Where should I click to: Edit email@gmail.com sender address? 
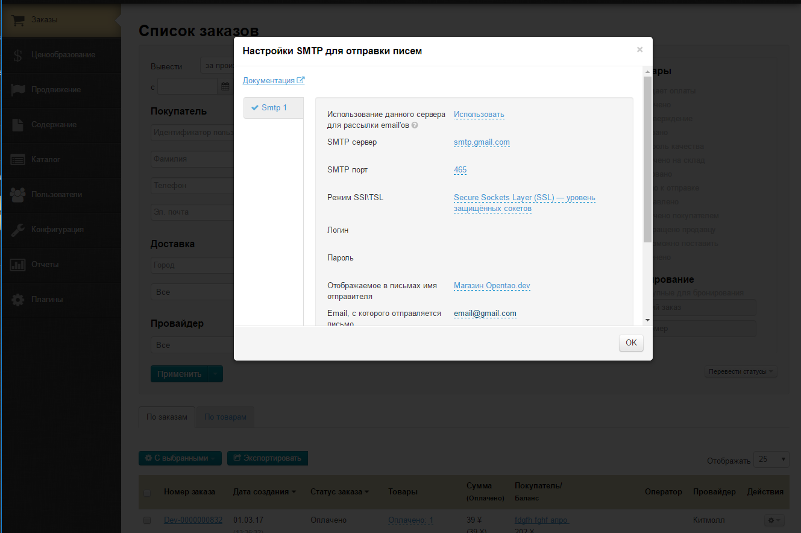(x=485, y=314)
